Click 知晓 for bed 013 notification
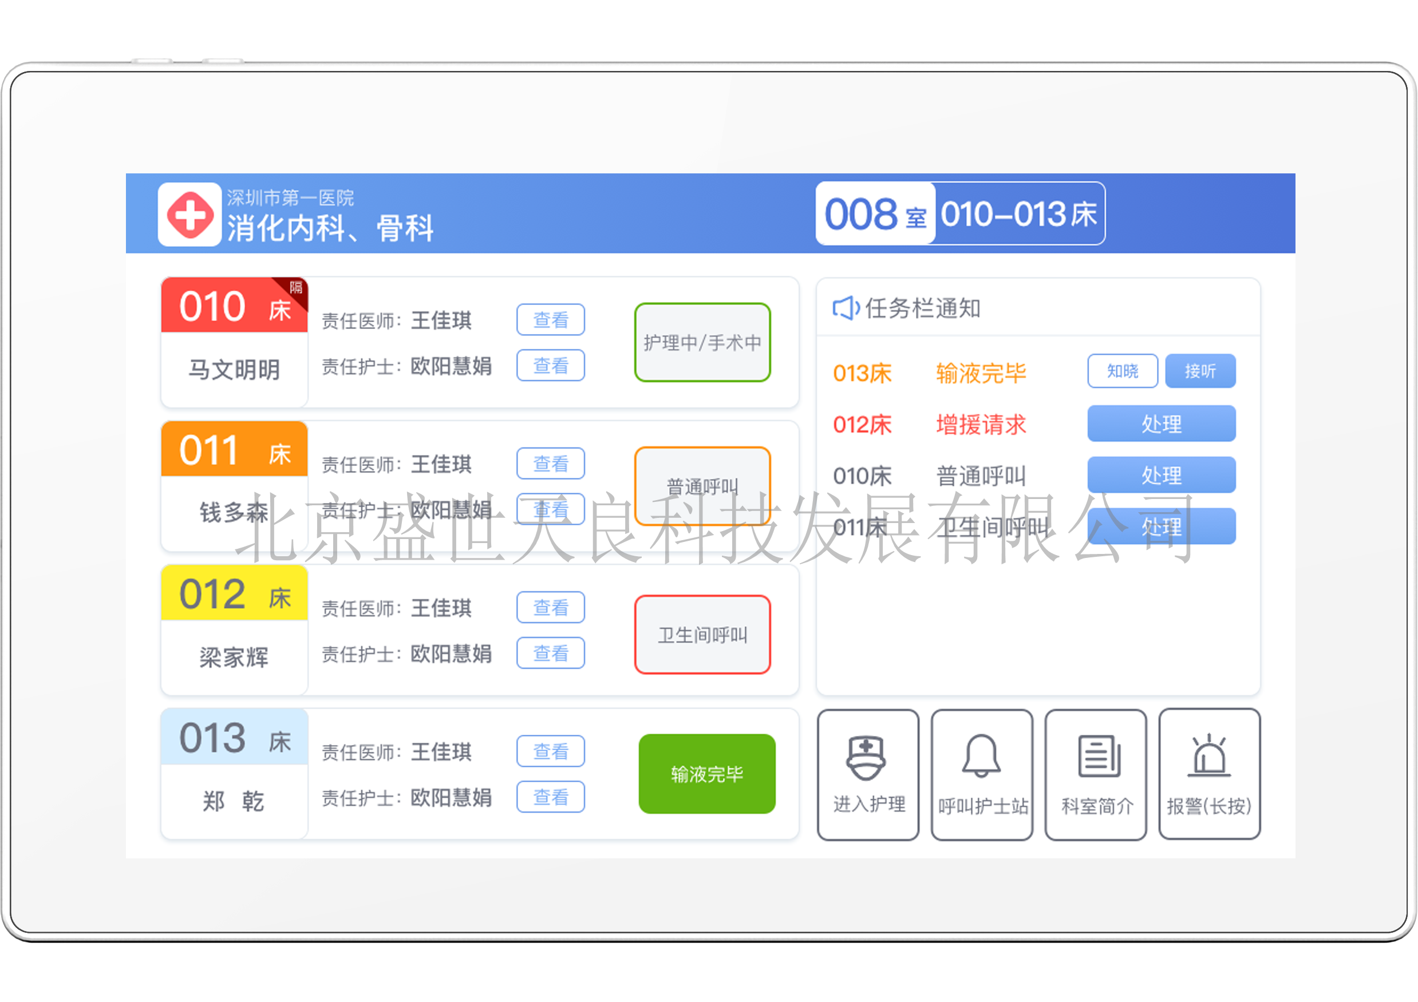 coord(1122,371)
